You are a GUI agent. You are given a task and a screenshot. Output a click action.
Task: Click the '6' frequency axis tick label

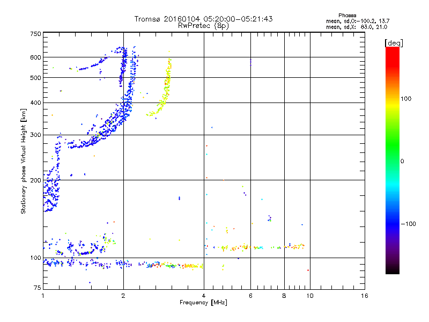click(x=250, y=296)
